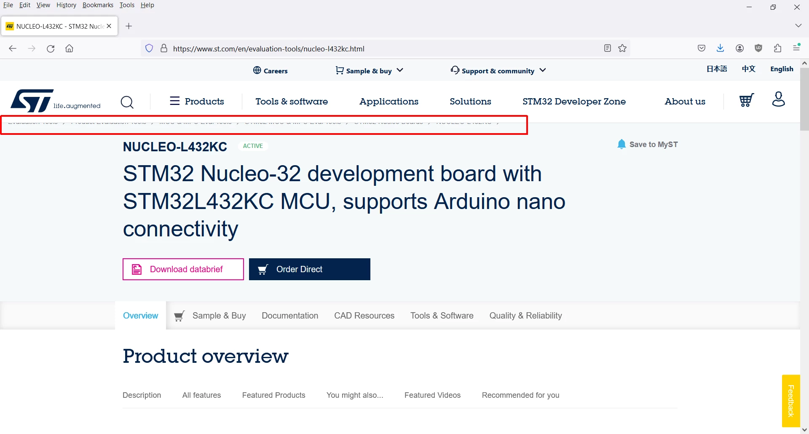This screenshot has height=434, width=809.
Task: Click the ST life.augmented logo
Action: click(56, 101)
